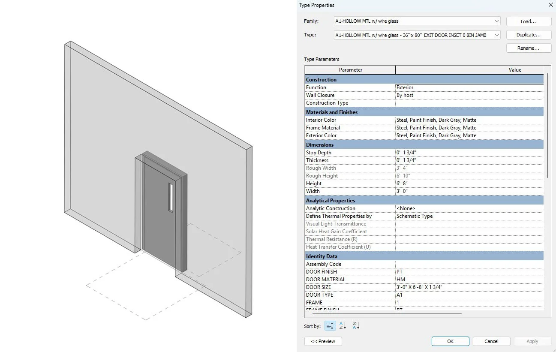Confirm changes with OK
Viewport: 556px width, 352px height.
coord(450,341)
